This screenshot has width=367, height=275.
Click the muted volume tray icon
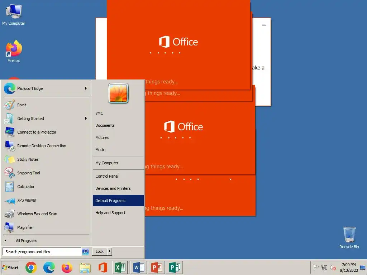(x=333, y=267)
